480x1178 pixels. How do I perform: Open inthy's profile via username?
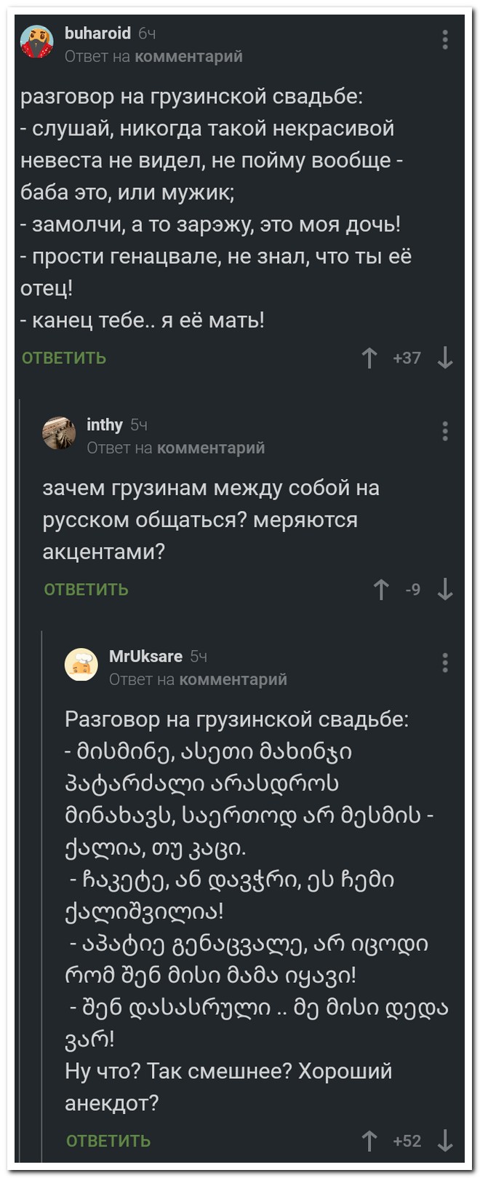point(105,424)
